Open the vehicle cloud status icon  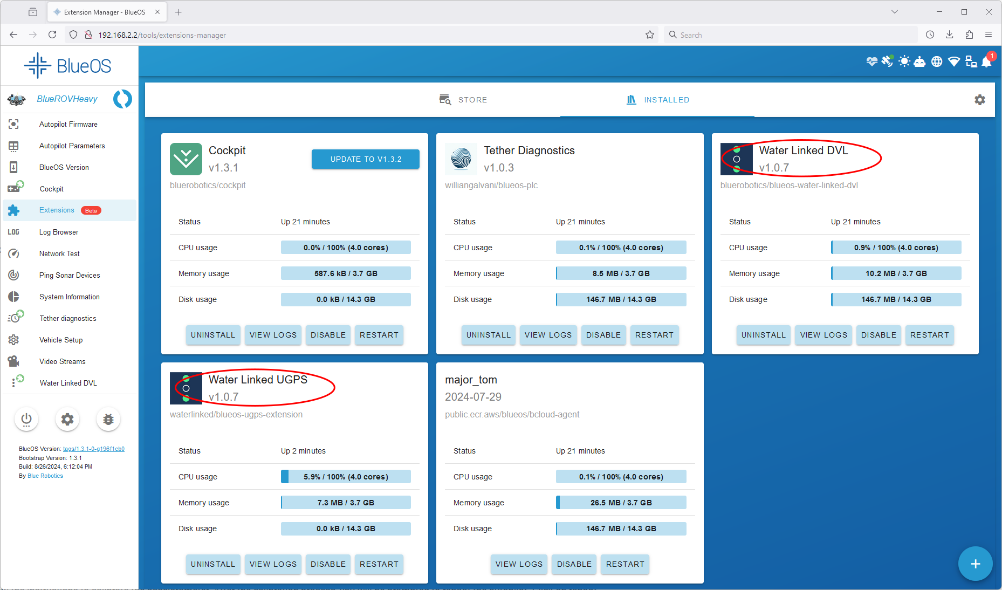coord(920,61)
